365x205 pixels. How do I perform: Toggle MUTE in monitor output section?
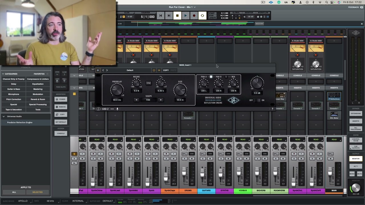click(x=359, y=174)
